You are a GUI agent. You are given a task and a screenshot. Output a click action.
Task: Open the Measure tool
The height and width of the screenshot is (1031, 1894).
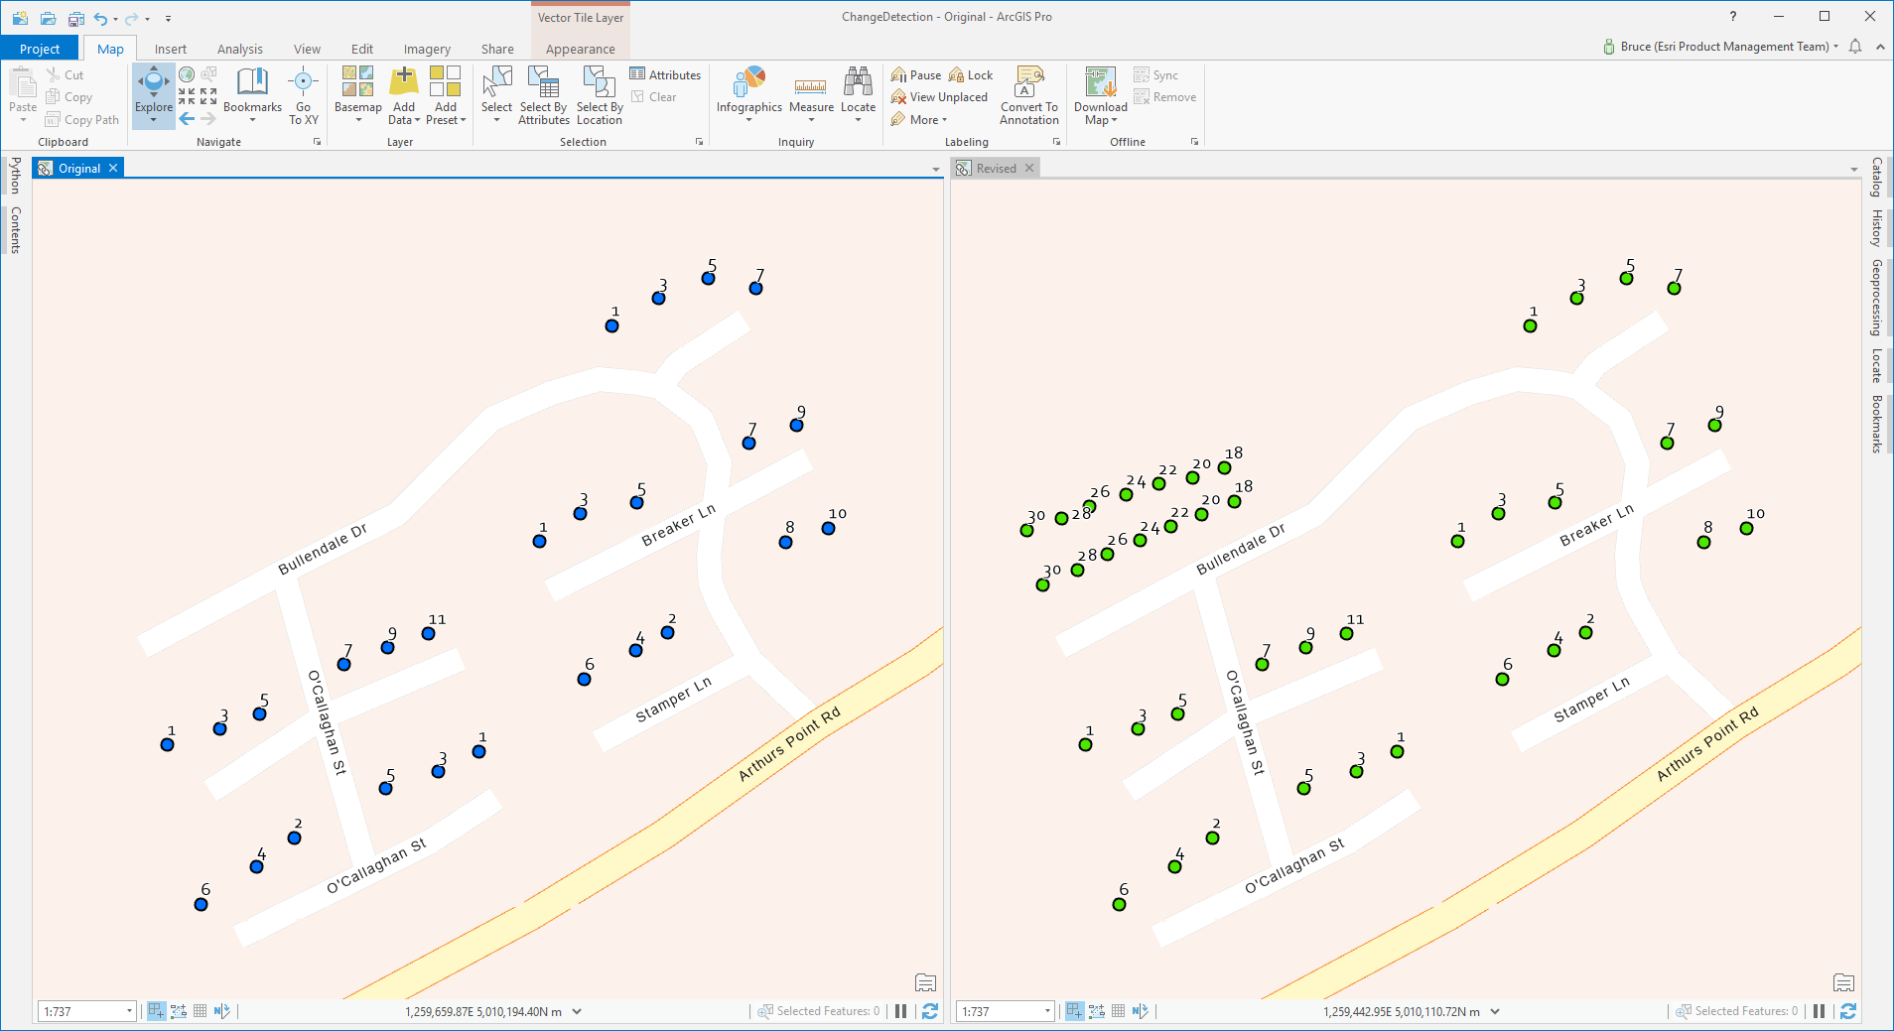(811, 94)
